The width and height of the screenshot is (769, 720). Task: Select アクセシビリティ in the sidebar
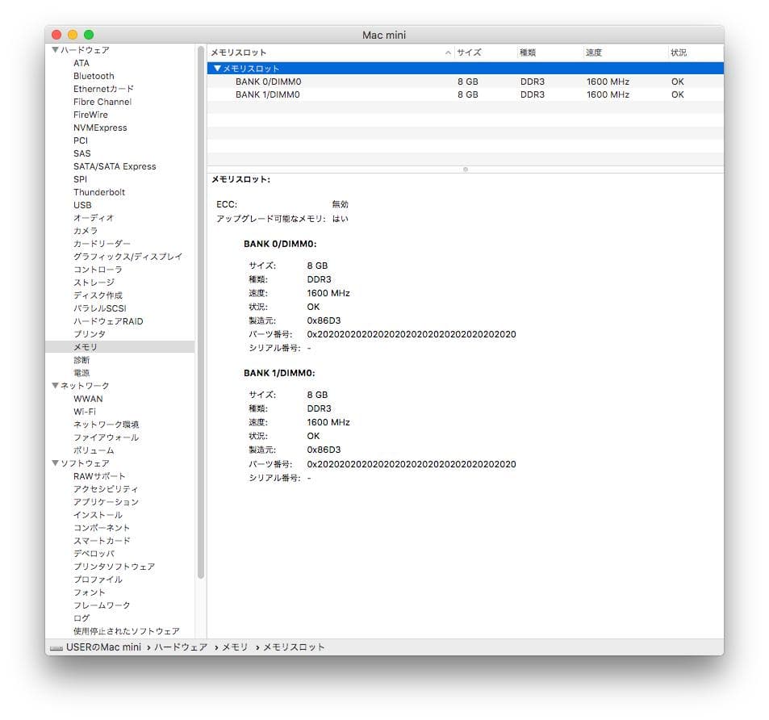click(x=106, y=489)
